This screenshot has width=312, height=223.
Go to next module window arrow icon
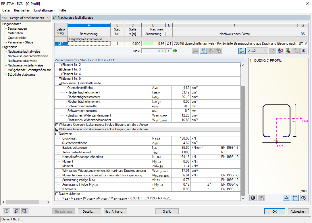[25, 211]
